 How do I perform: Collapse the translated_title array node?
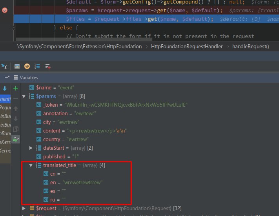[x=31, y=165]
